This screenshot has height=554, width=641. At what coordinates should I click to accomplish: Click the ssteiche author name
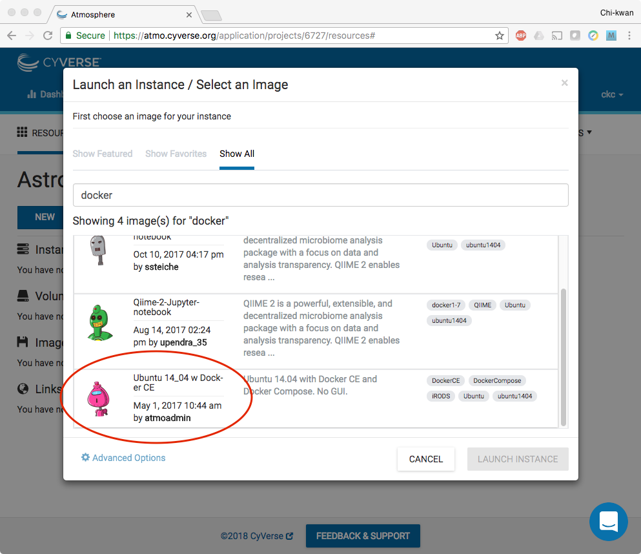coord(161,267)
